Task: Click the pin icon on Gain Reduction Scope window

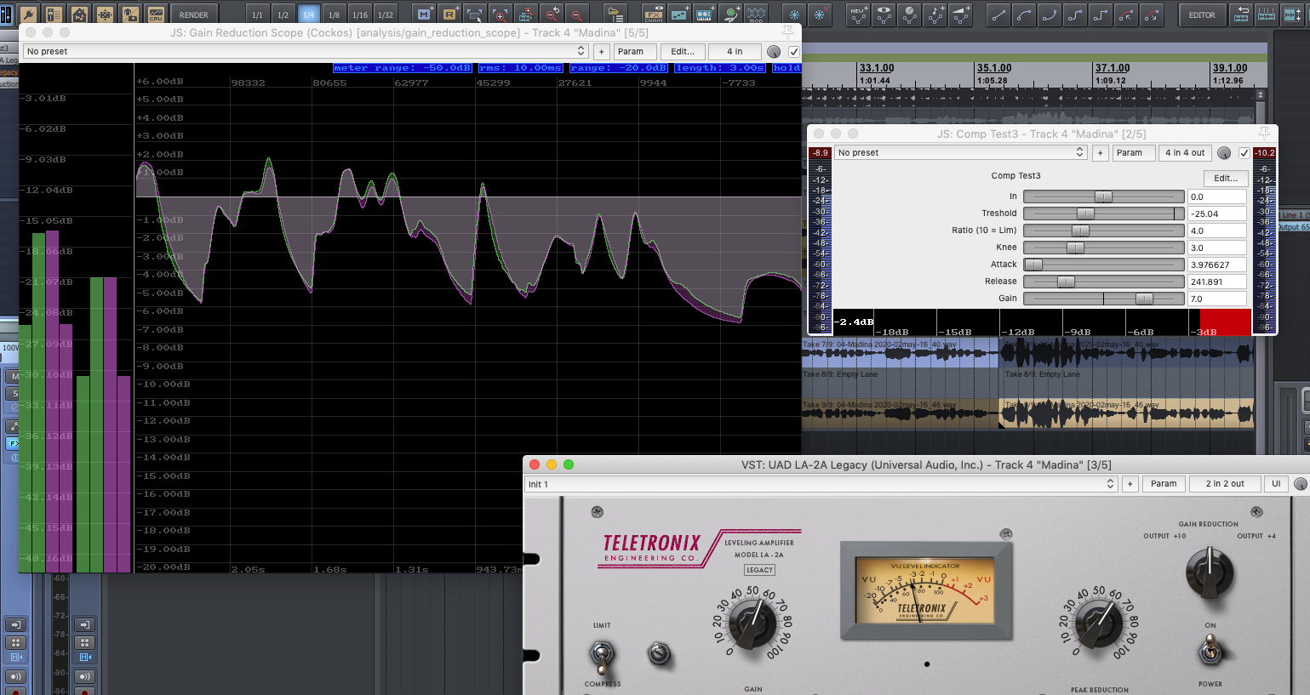Action: 788,31
